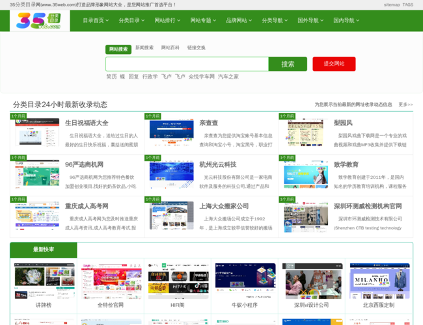This screenshot has height=325, width=423.
Task: Select the 网站搜索 search tab
Action: tap(118, 49)
